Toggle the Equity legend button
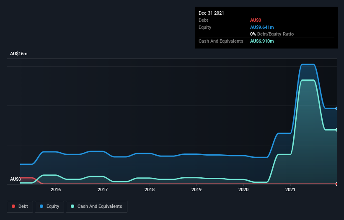Screen dimensions: 344x220 (49, 207)
